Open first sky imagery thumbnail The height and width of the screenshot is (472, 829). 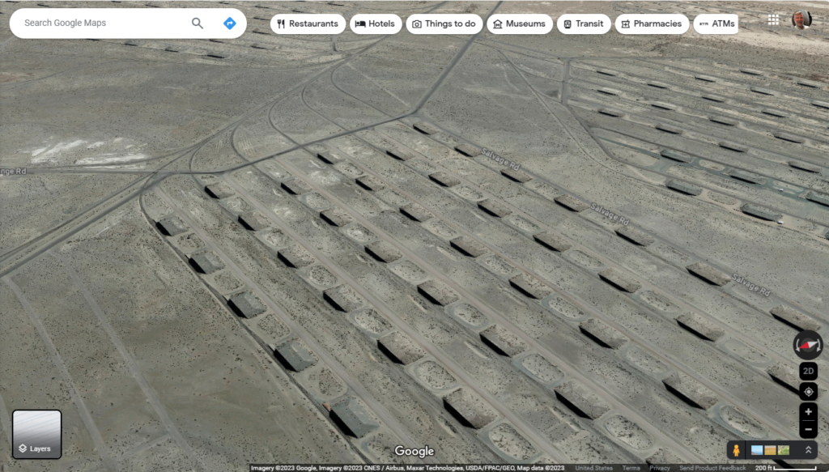(757, 450)
